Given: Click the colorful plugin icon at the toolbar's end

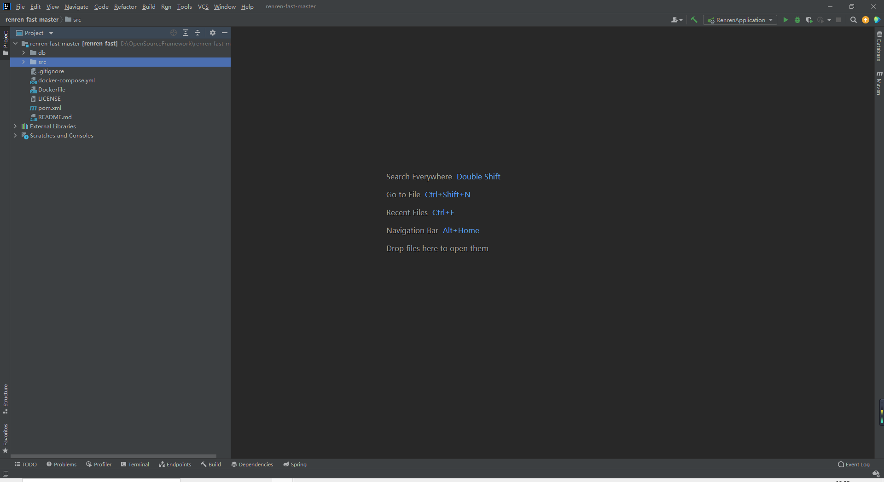Looking at the screenshot, I should (x=877, y=20).
